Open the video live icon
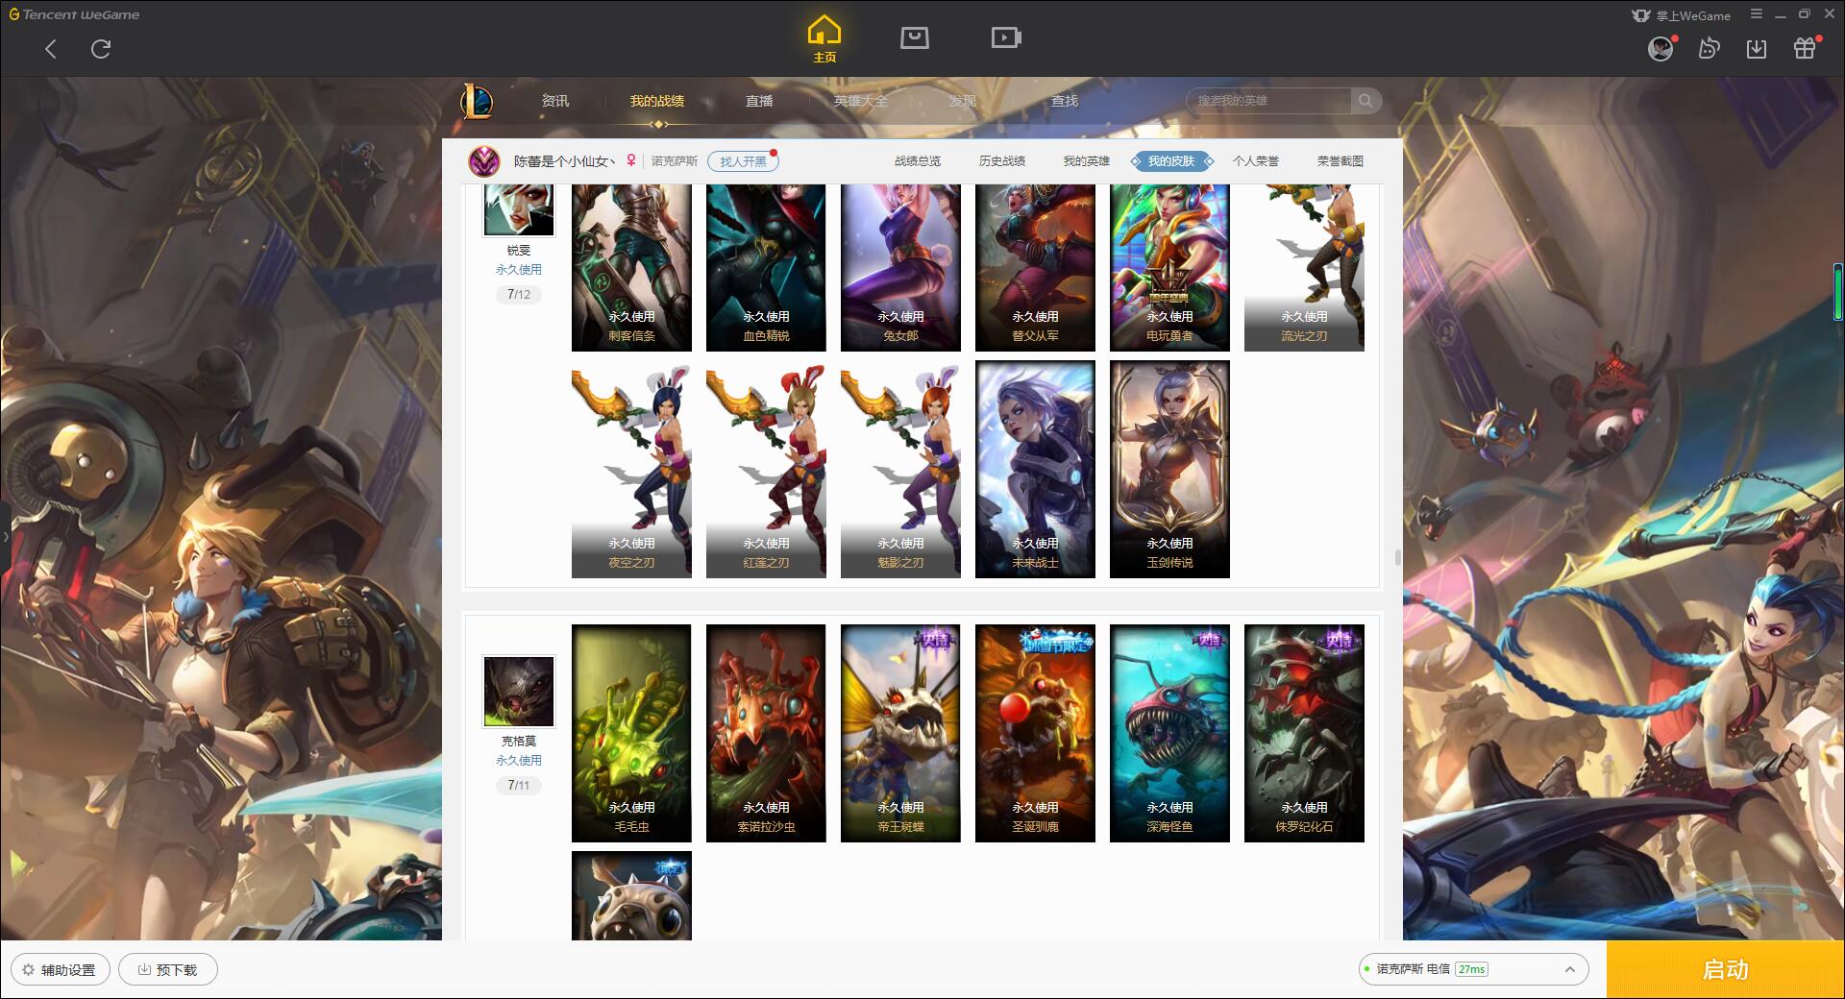 click(x=1006, y=37)
